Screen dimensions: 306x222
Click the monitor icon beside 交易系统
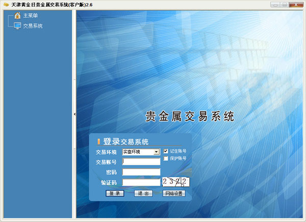tap(17, 25)
